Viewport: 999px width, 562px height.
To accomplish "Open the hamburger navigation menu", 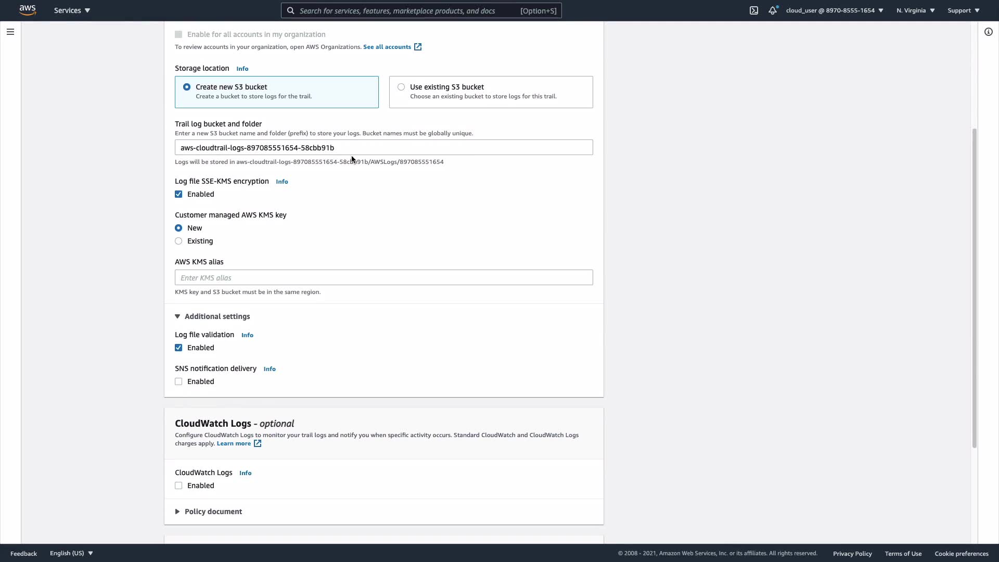I will point(10,32).
